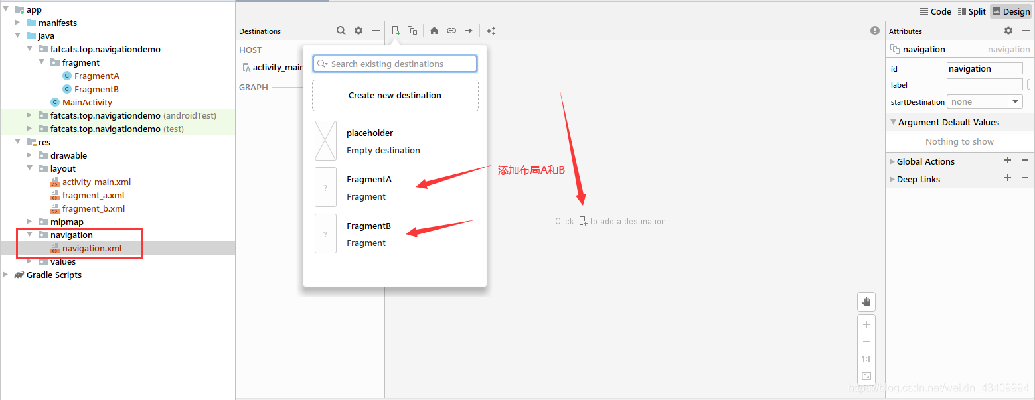Image resolution: width=1035 pixels, height=400 pixels.
Task: Zoom out with the minus control
Action: coord(866,342)
